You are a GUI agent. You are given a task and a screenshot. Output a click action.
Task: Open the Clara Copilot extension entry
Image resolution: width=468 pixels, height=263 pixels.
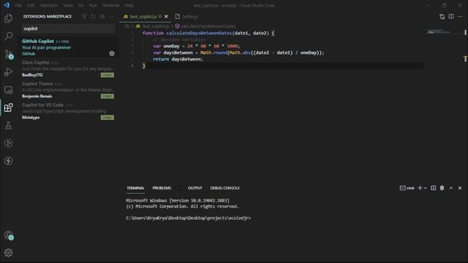[x=68, y=69]
